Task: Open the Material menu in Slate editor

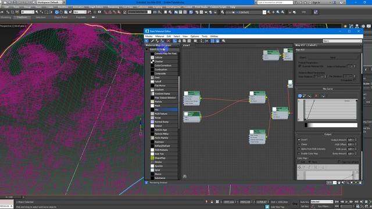Action: pyautogui.click(x=160, y=37)
